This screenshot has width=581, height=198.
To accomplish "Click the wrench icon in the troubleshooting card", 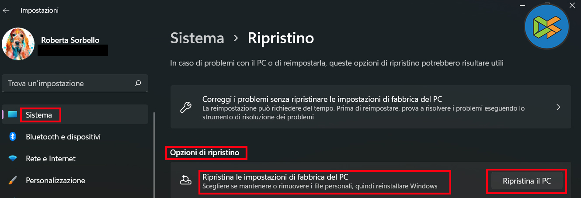I will point(185,107).
